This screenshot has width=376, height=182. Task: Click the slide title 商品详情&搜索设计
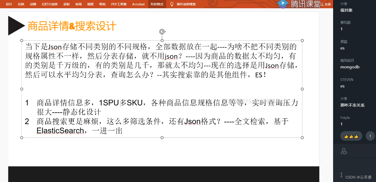pyautogui.click(x=72, y=26)
